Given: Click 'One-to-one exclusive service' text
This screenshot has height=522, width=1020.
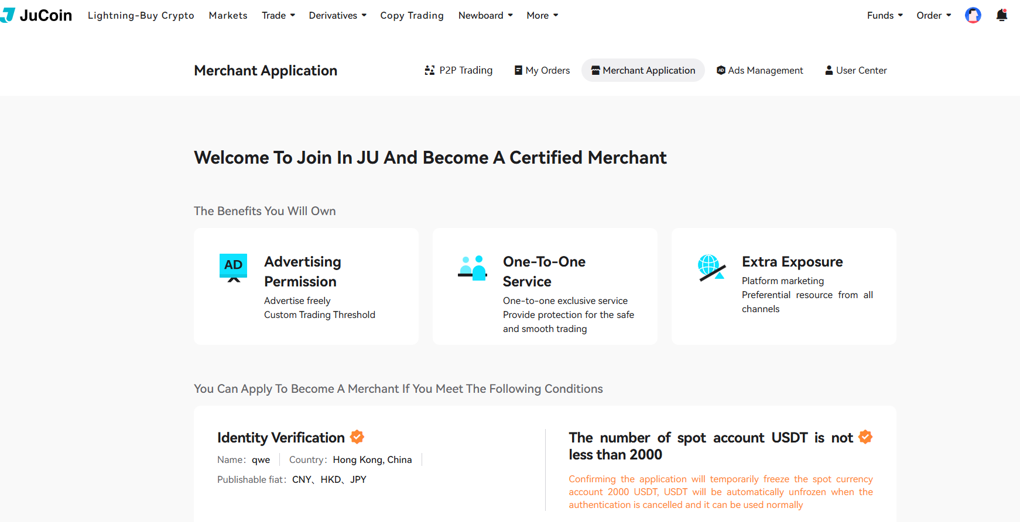Looking at the screenshot, I should coord(565,300).
